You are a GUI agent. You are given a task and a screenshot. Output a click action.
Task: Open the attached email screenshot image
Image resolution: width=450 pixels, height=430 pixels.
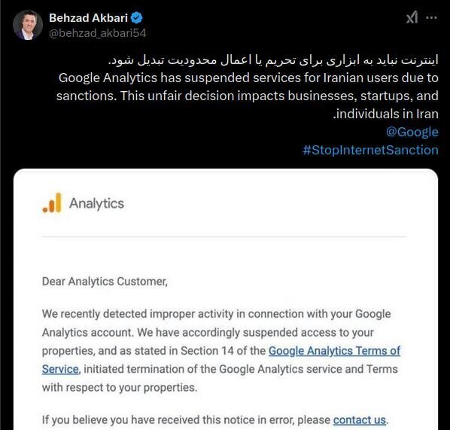226,299
